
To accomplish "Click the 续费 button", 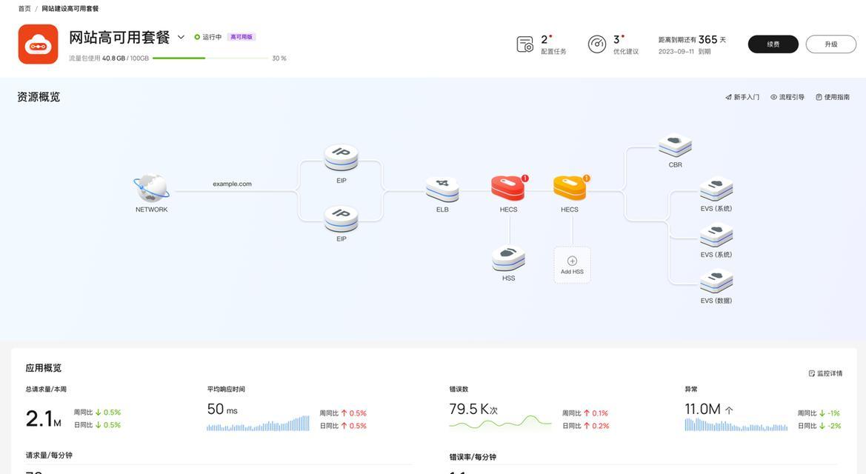I will click(773, 44).
